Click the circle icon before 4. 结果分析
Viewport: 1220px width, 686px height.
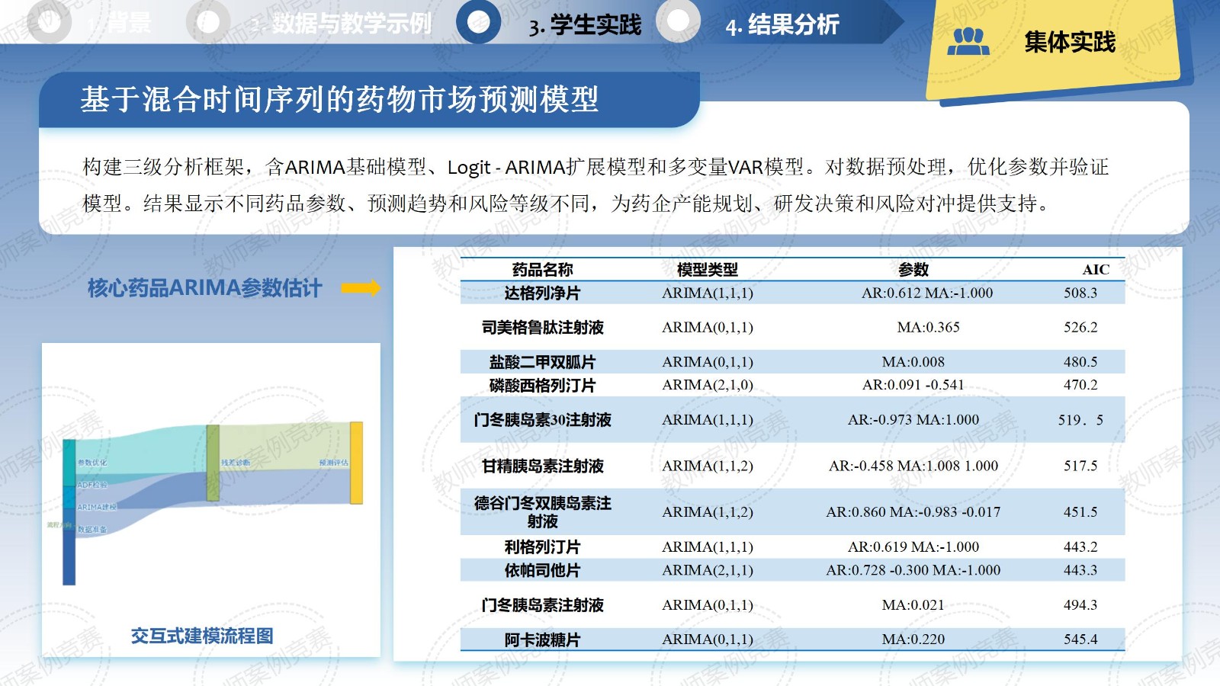[678, 21]
